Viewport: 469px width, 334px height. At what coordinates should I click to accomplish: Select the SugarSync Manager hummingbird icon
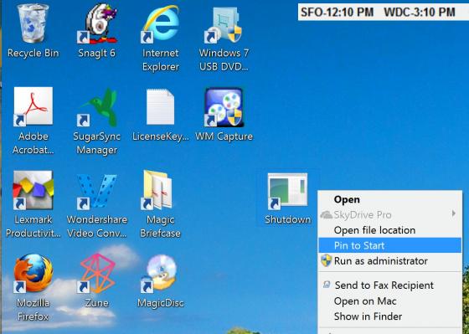[97, 107]
